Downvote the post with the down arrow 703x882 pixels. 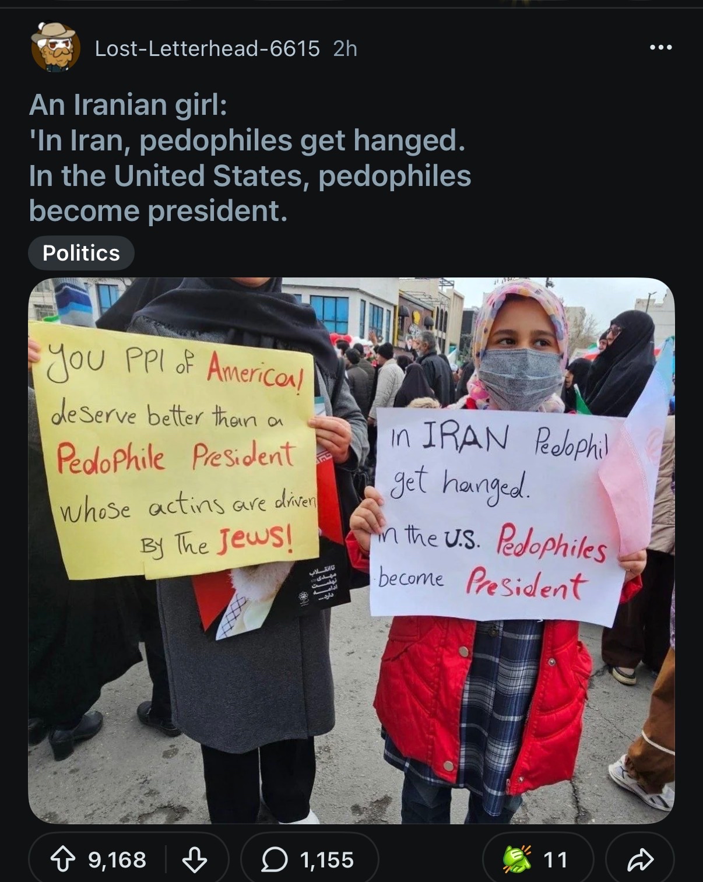tap(195, 859)
